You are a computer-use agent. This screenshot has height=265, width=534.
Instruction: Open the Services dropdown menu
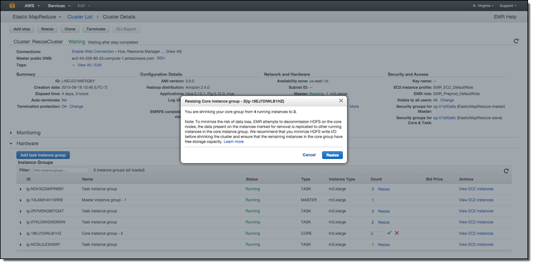click(58, 5)
